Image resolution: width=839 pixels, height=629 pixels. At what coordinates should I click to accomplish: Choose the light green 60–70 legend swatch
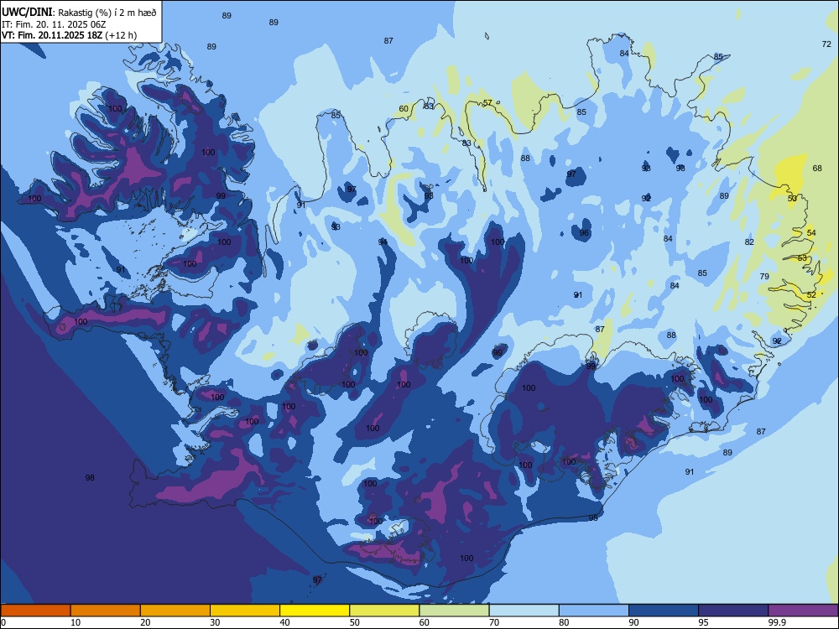(454, 611)
